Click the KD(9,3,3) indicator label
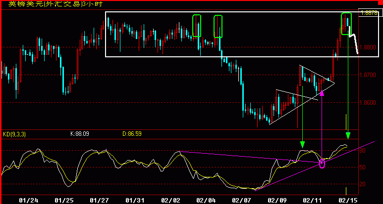The image size is (383, 204). tap(15, 134)
